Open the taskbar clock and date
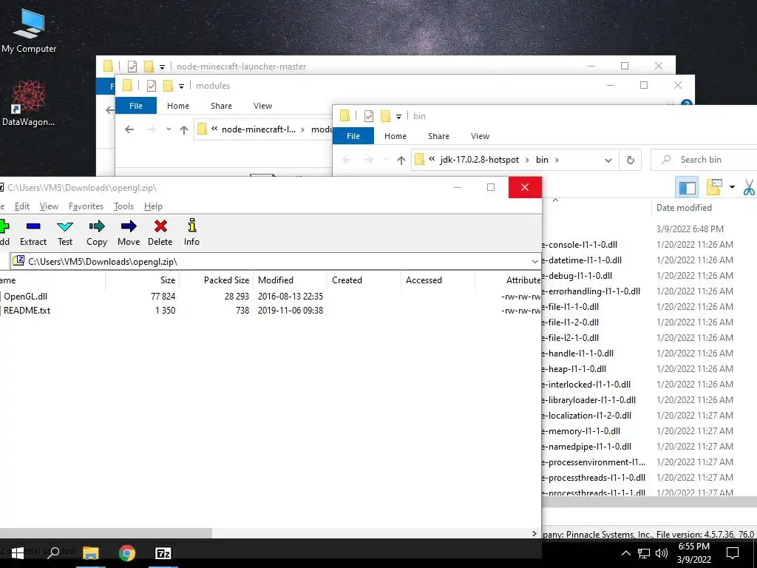This screenshot has height=568, width=757. (693, 553)
